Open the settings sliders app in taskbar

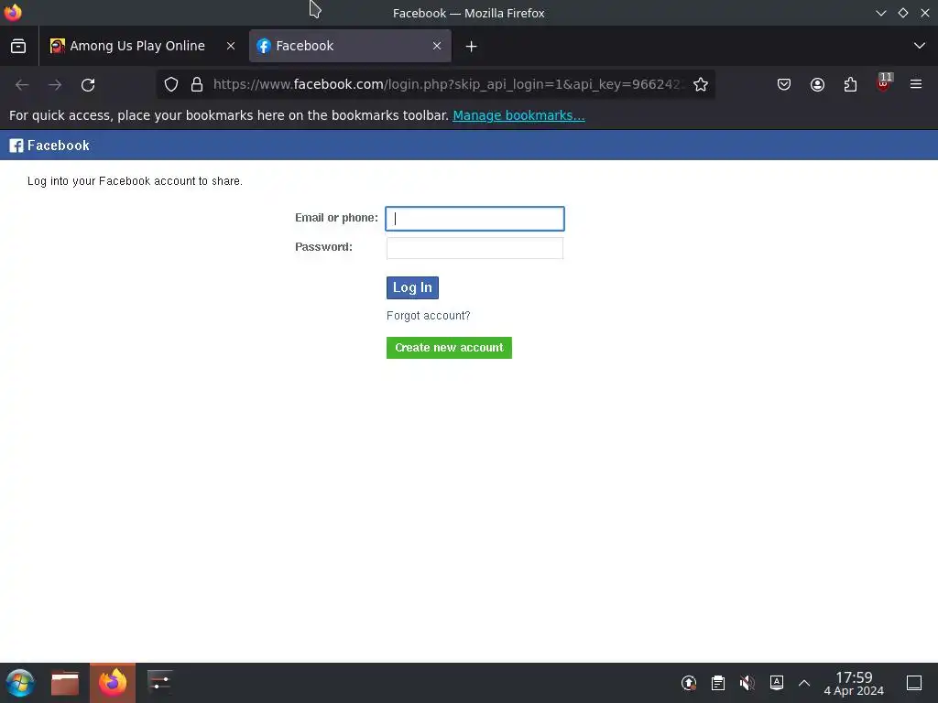pyautogui.click(x=159, y=681)
